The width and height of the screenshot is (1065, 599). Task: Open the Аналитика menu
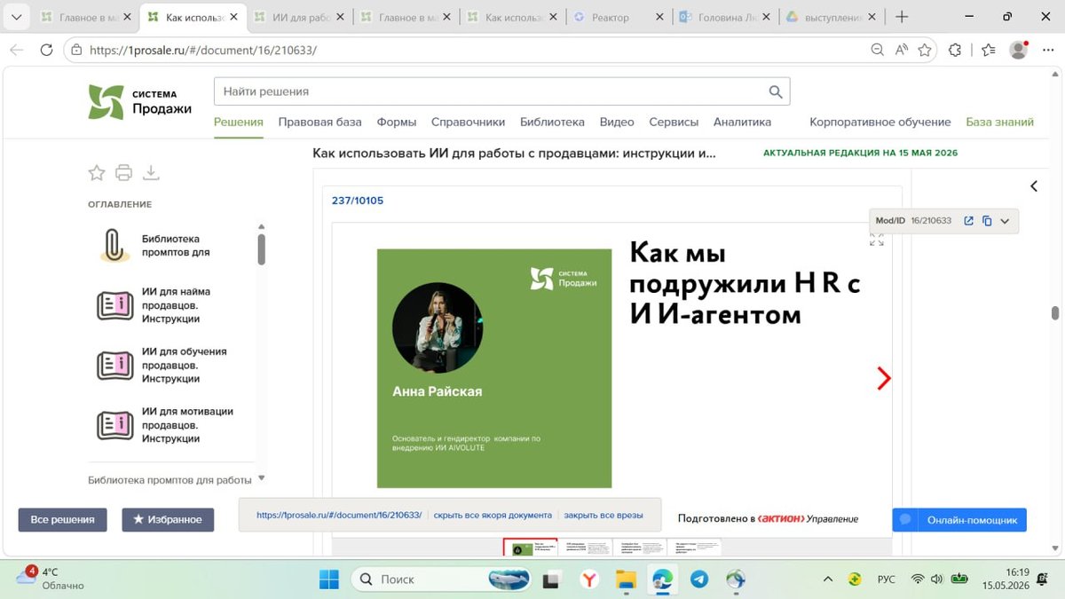point(742,122)
